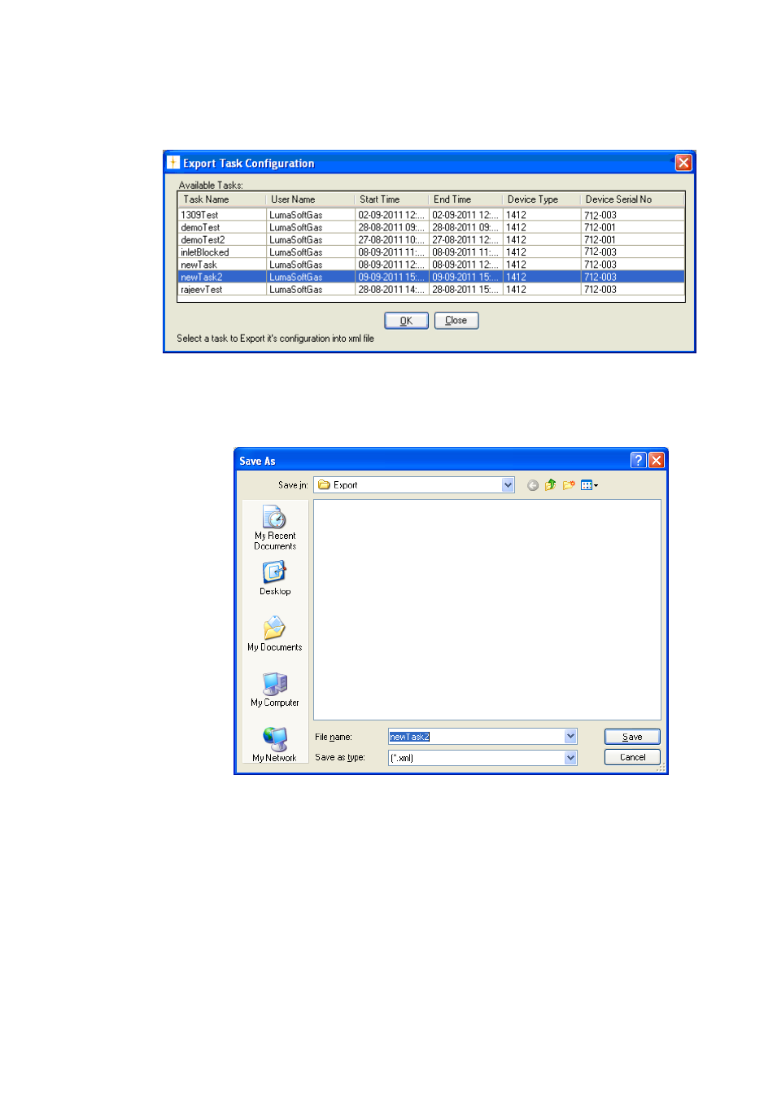Screen dimensions: 777x1099
Task: Expand the File name dropdown arrow
Action: click(x=571, y=737)
